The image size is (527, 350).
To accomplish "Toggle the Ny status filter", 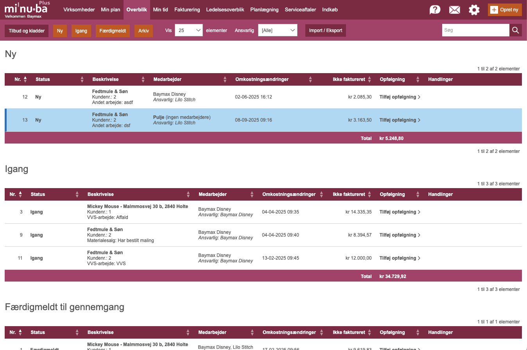I will pyautogui.click(x=60, y=31).
